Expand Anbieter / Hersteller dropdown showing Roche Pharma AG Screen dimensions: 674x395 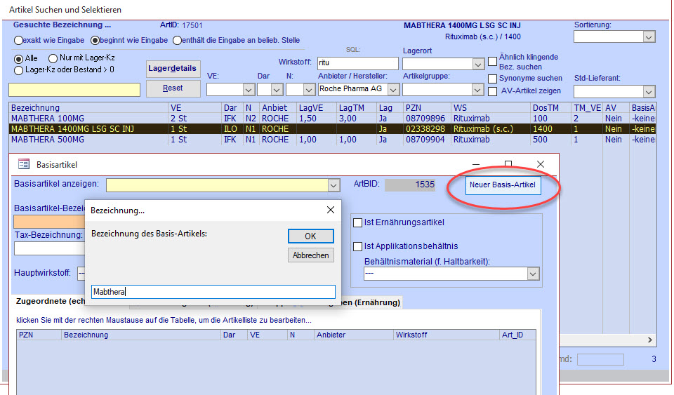click(393, 90)
